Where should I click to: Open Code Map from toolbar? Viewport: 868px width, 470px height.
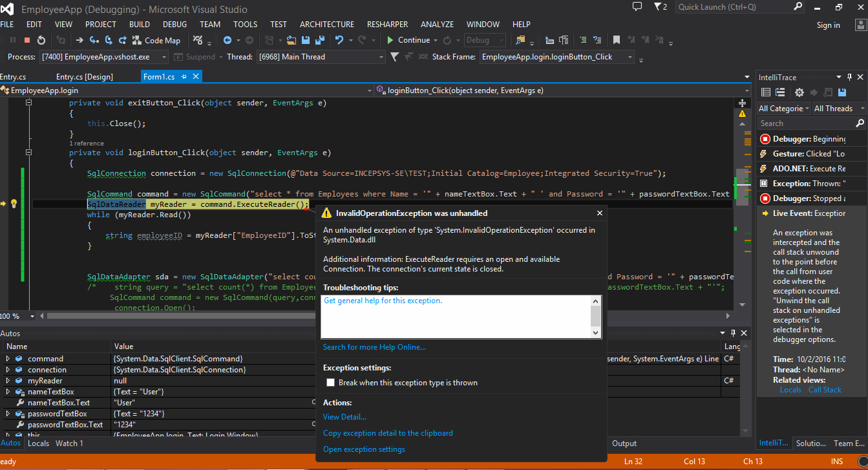point(156,40)
